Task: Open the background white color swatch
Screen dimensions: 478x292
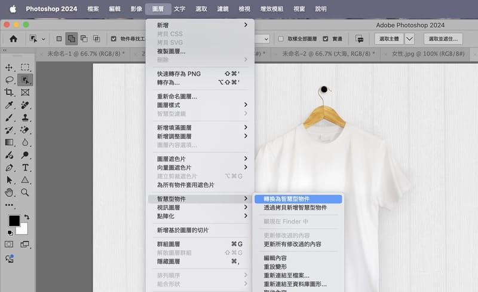Action: point(24,230)
